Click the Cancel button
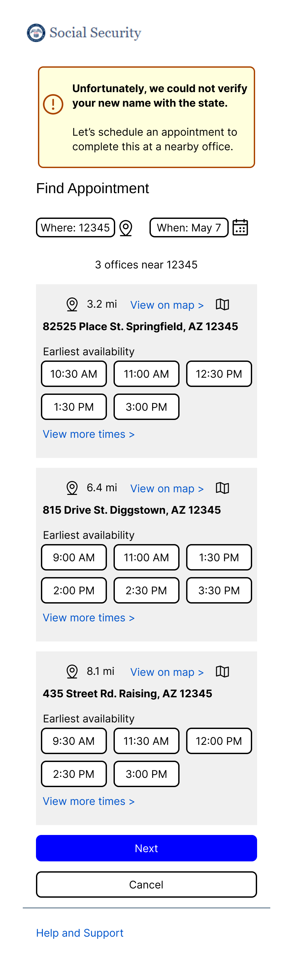 147,884
